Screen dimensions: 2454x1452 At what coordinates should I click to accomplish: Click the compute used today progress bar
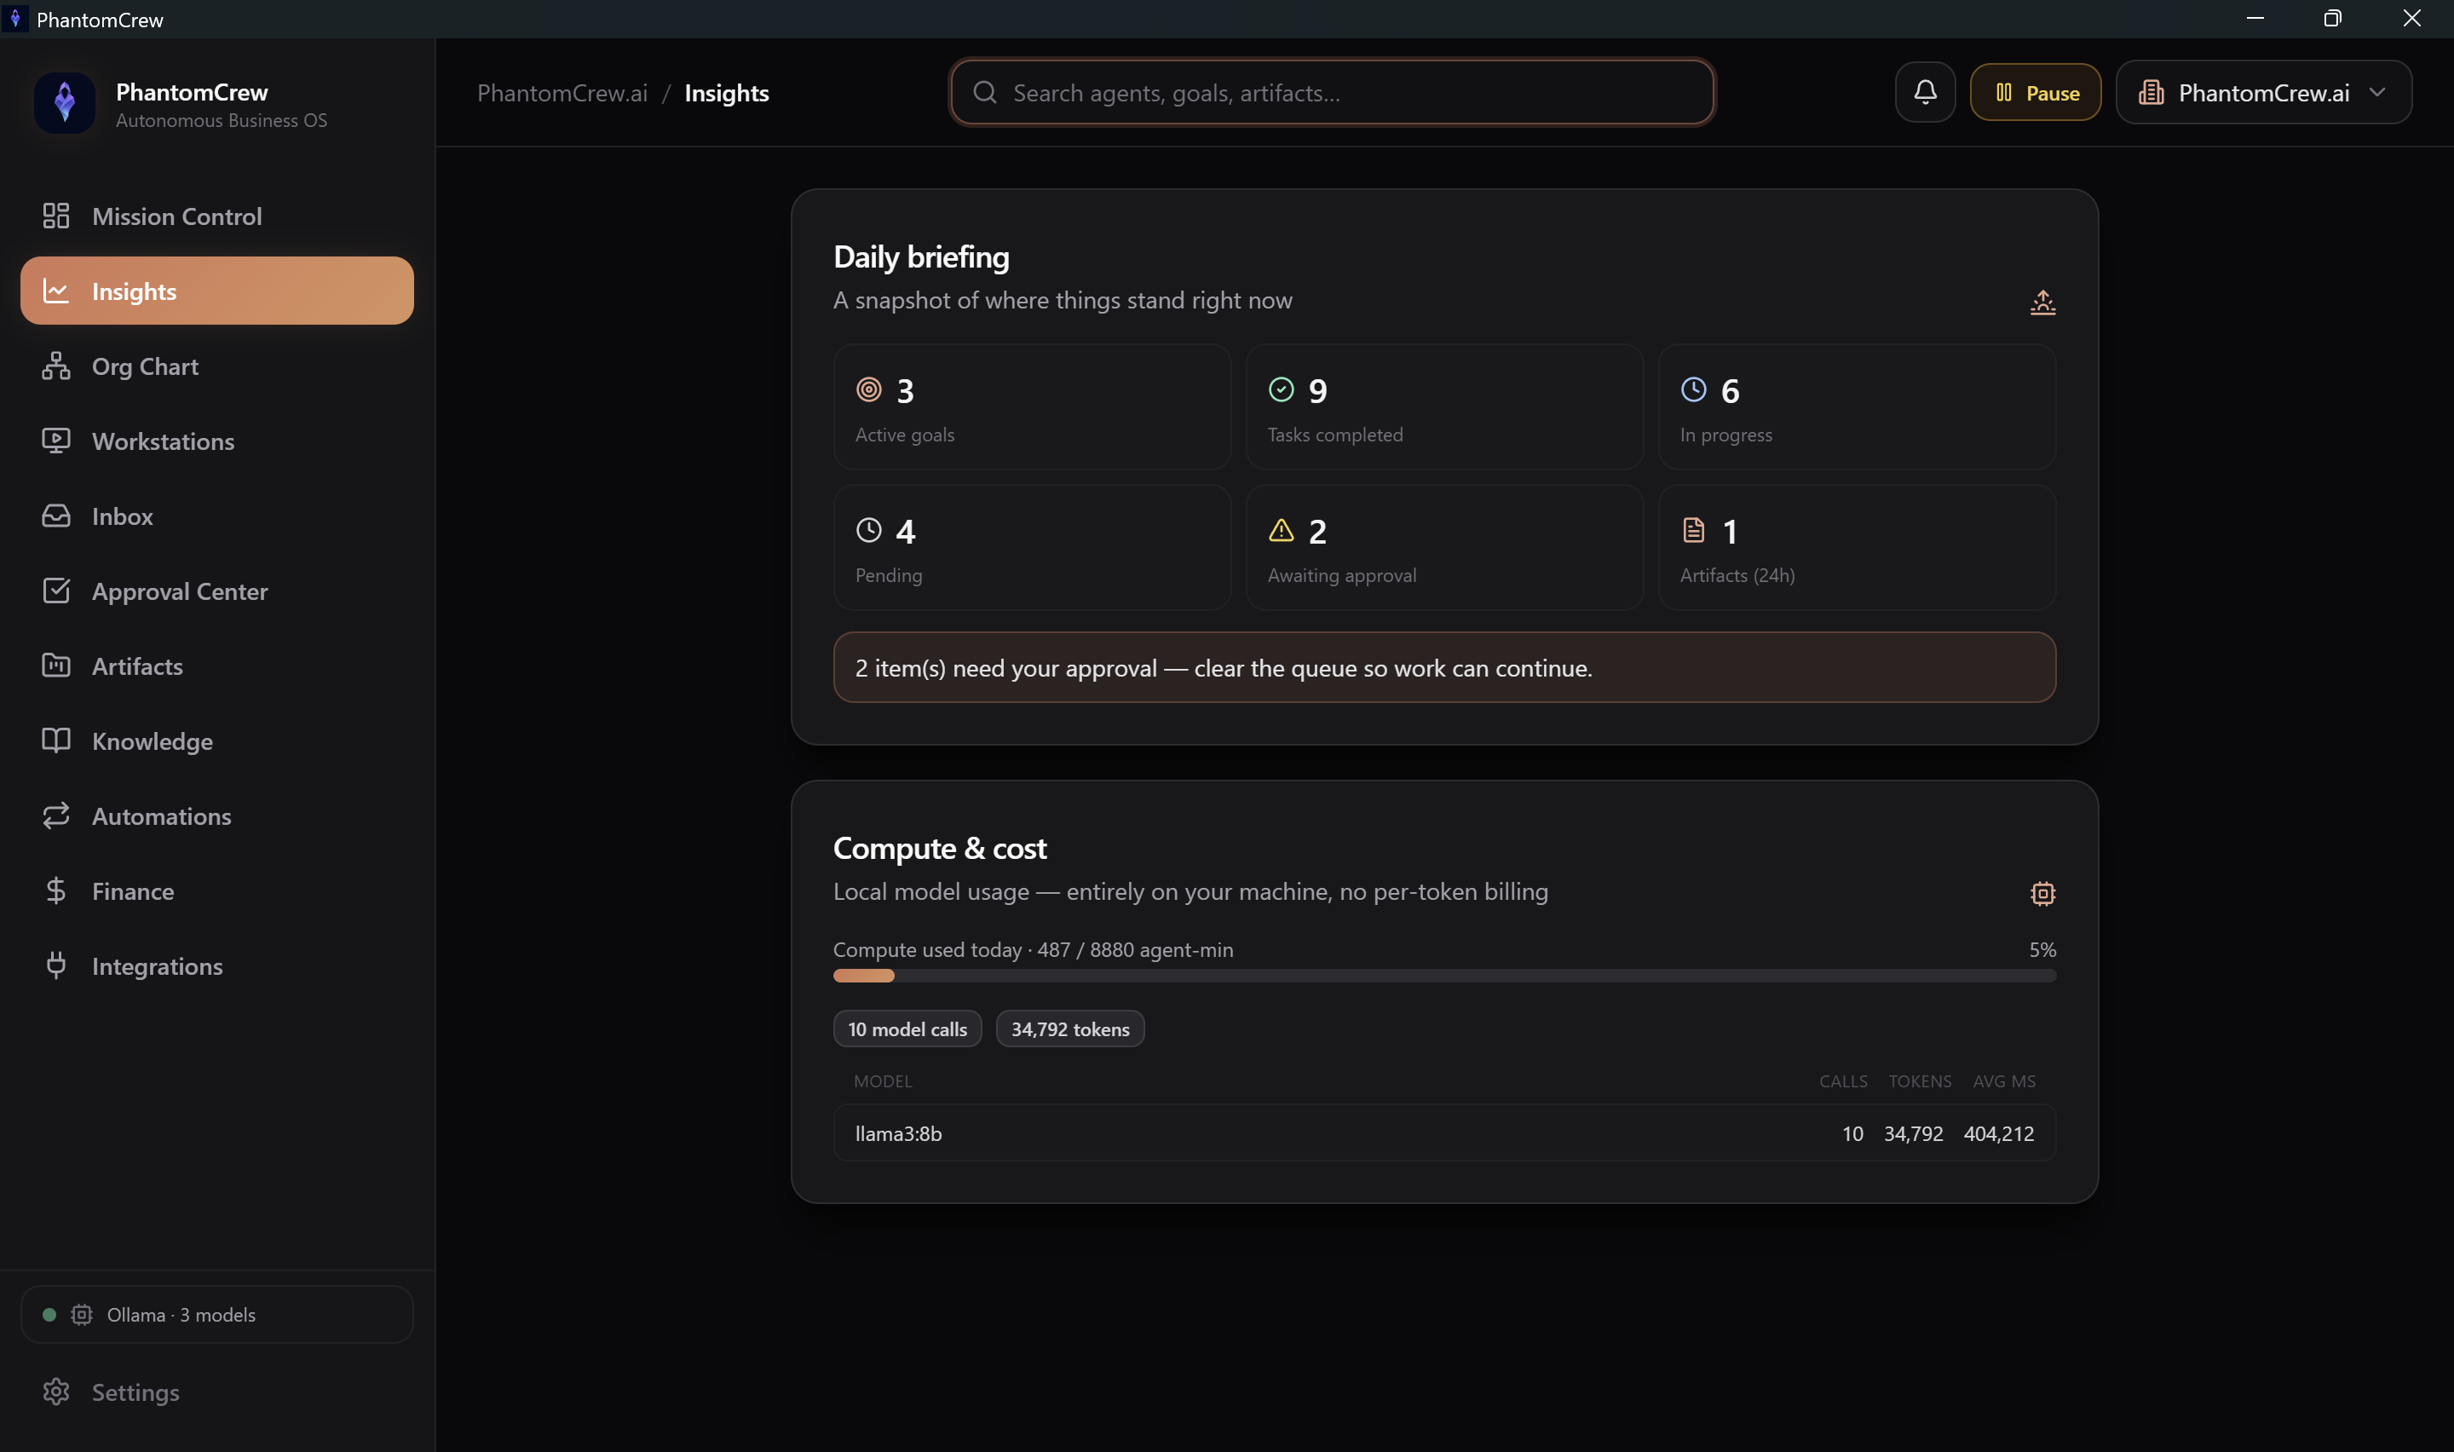coord(1443,976)
